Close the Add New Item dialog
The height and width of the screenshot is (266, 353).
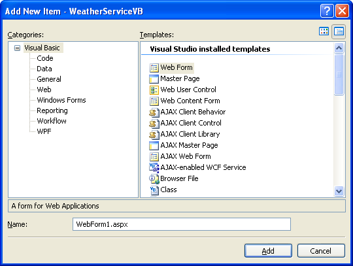pos(342,11)
